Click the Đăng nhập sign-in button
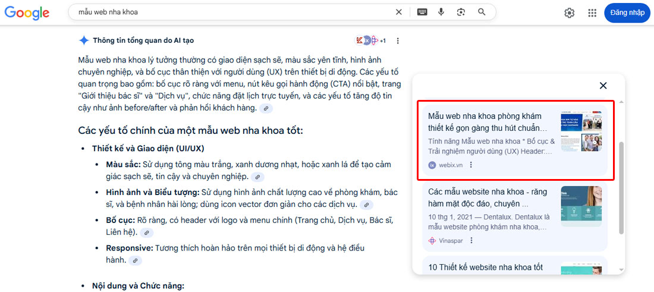Screen dimensions: 654x292 click(x=627, y=13)
